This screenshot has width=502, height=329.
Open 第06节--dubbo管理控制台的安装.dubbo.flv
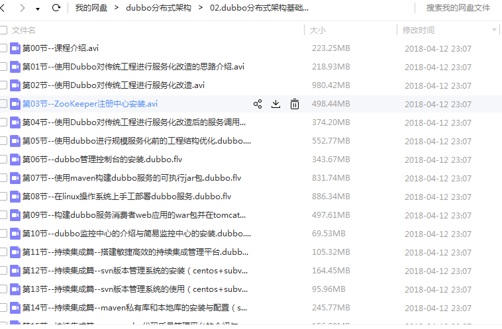[x=102, y=160]
